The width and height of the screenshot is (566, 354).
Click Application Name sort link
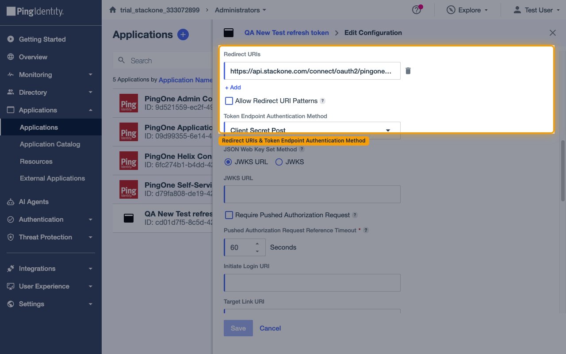point(185,80)
